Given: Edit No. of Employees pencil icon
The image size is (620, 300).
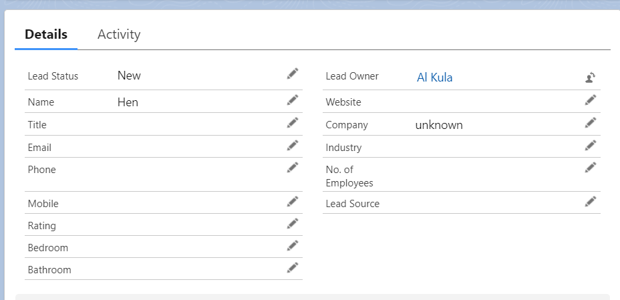Looking at the screenshot, I should click(x=591, y=168).
